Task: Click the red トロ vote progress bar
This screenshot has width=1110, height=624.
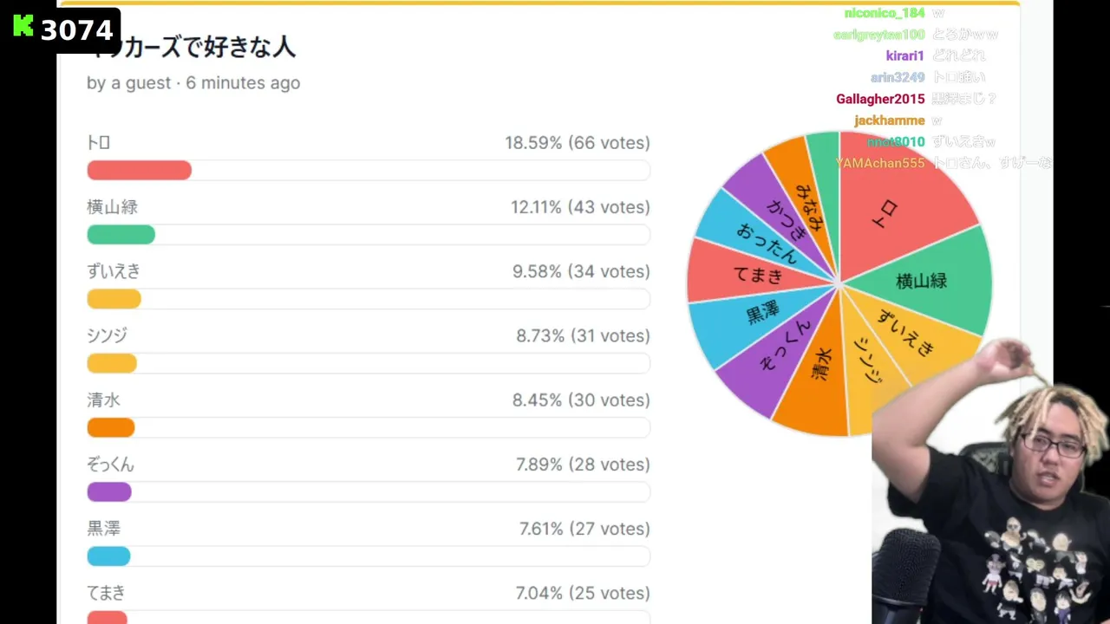Action: [139, 171]
